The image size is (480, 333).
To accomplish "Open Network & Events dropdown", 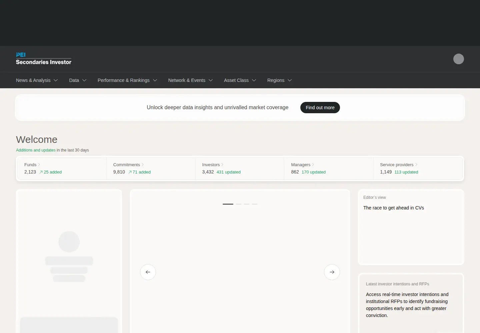I will [x=190, y=80].
